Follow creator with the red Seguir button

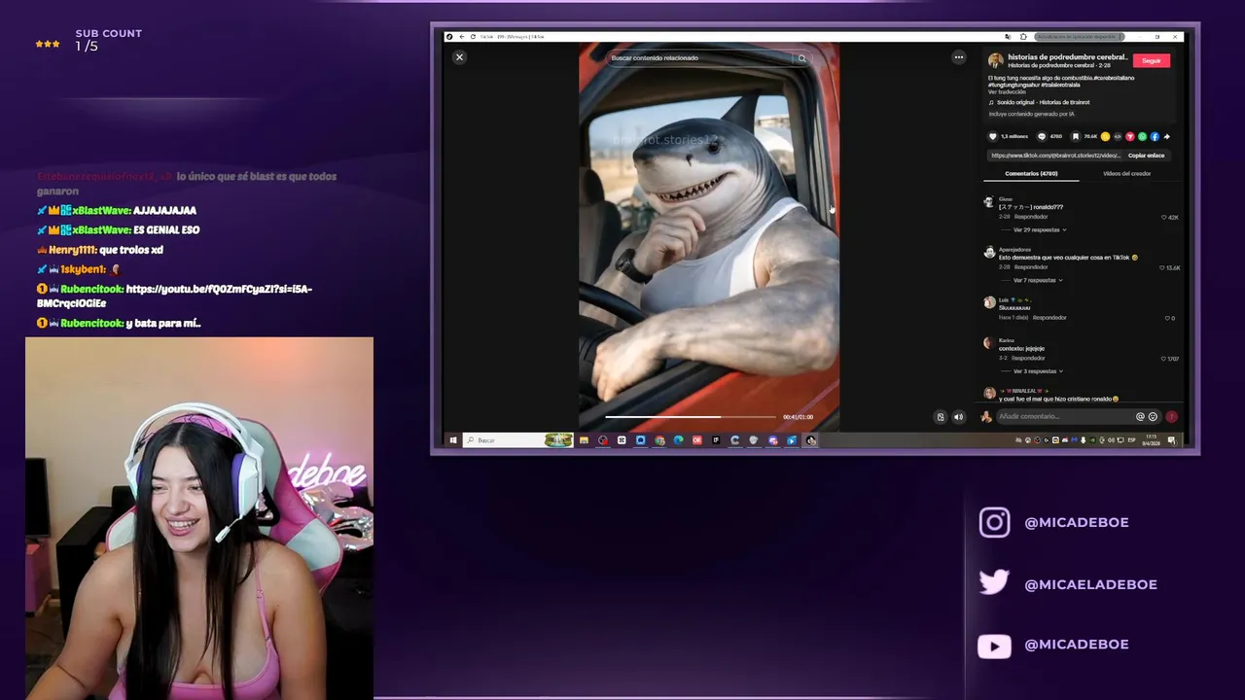pos(1152,60)
